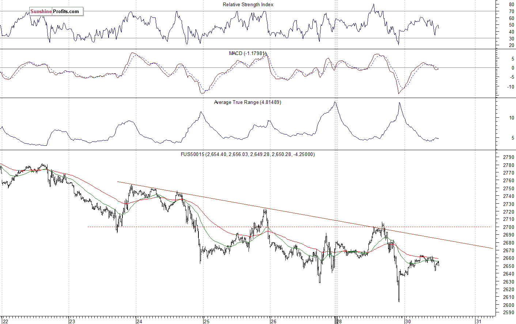
Task: Click the 2600 price axis label
Action: 508,305
